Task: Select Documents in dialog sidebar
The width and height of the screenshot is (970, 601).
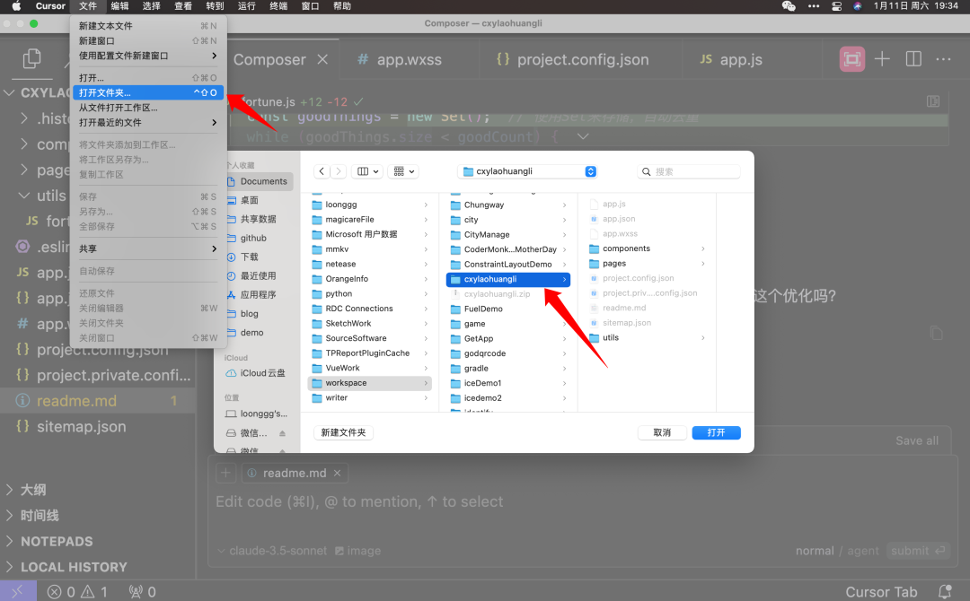Action: coord(258,181)
